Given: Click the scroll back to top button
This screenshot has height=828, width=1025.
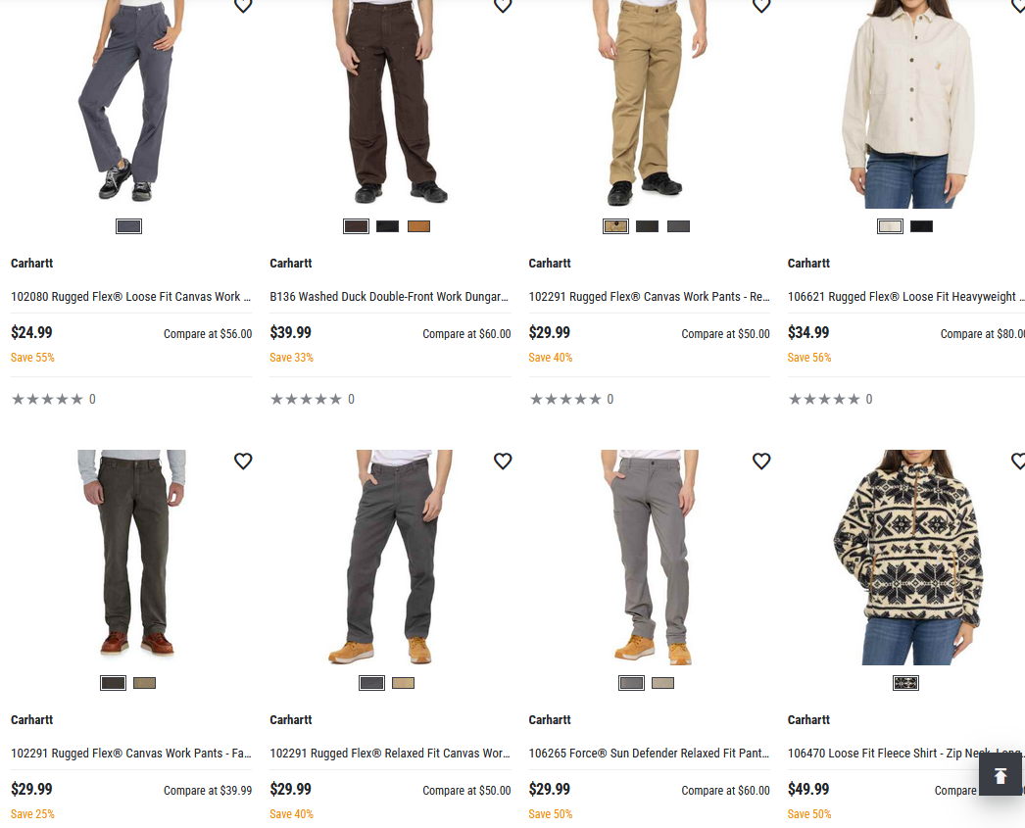Looking at the screenshot, I should point(1001,775).
